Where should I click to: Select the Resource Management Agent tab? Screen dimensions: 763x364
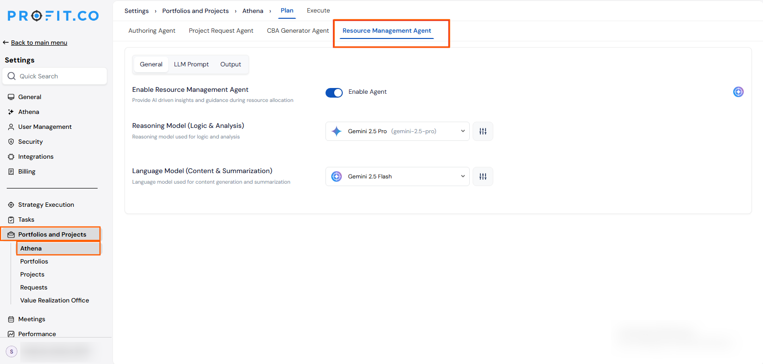[387, 31]
